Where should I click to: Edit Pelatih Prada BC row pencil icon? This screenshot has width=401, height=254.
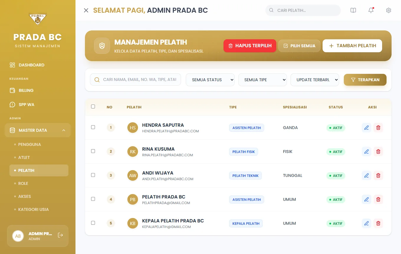click(x=367, y=199)
